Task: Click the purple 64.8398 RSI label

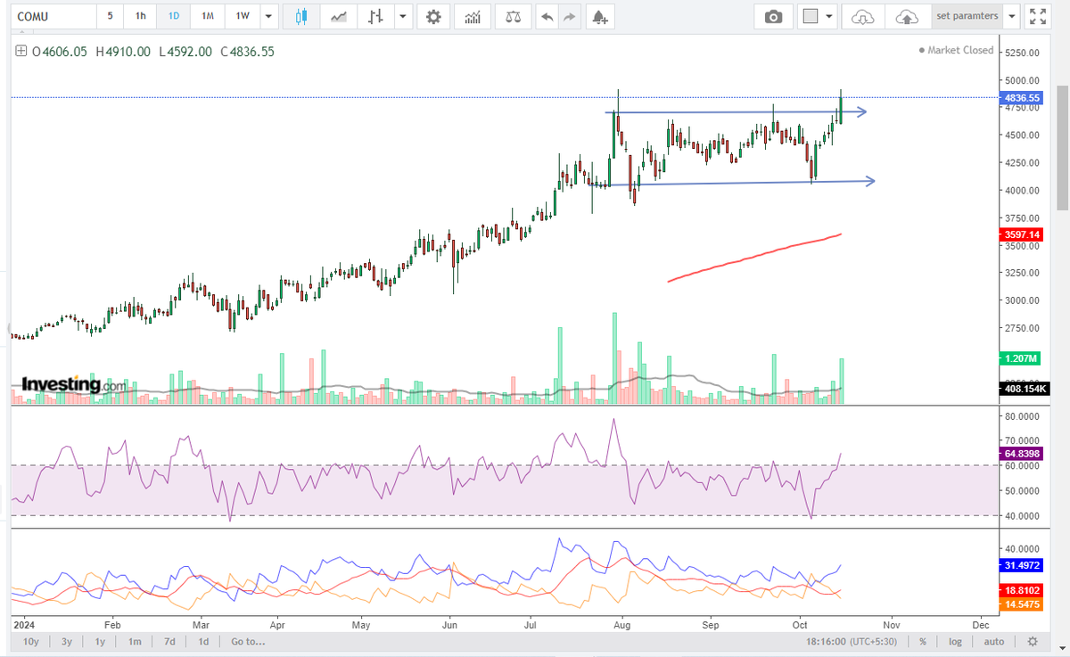Action: (x=1022, y=455)
